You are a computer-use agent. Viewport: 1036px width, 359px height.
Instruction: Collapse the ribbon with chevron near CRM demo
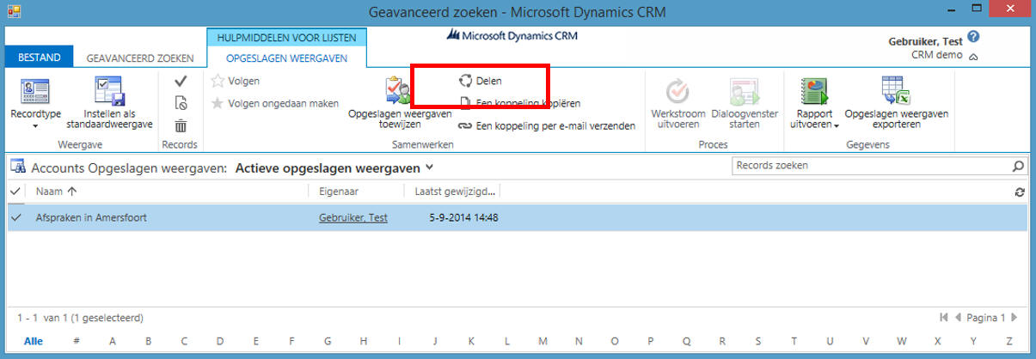point(973,57)
